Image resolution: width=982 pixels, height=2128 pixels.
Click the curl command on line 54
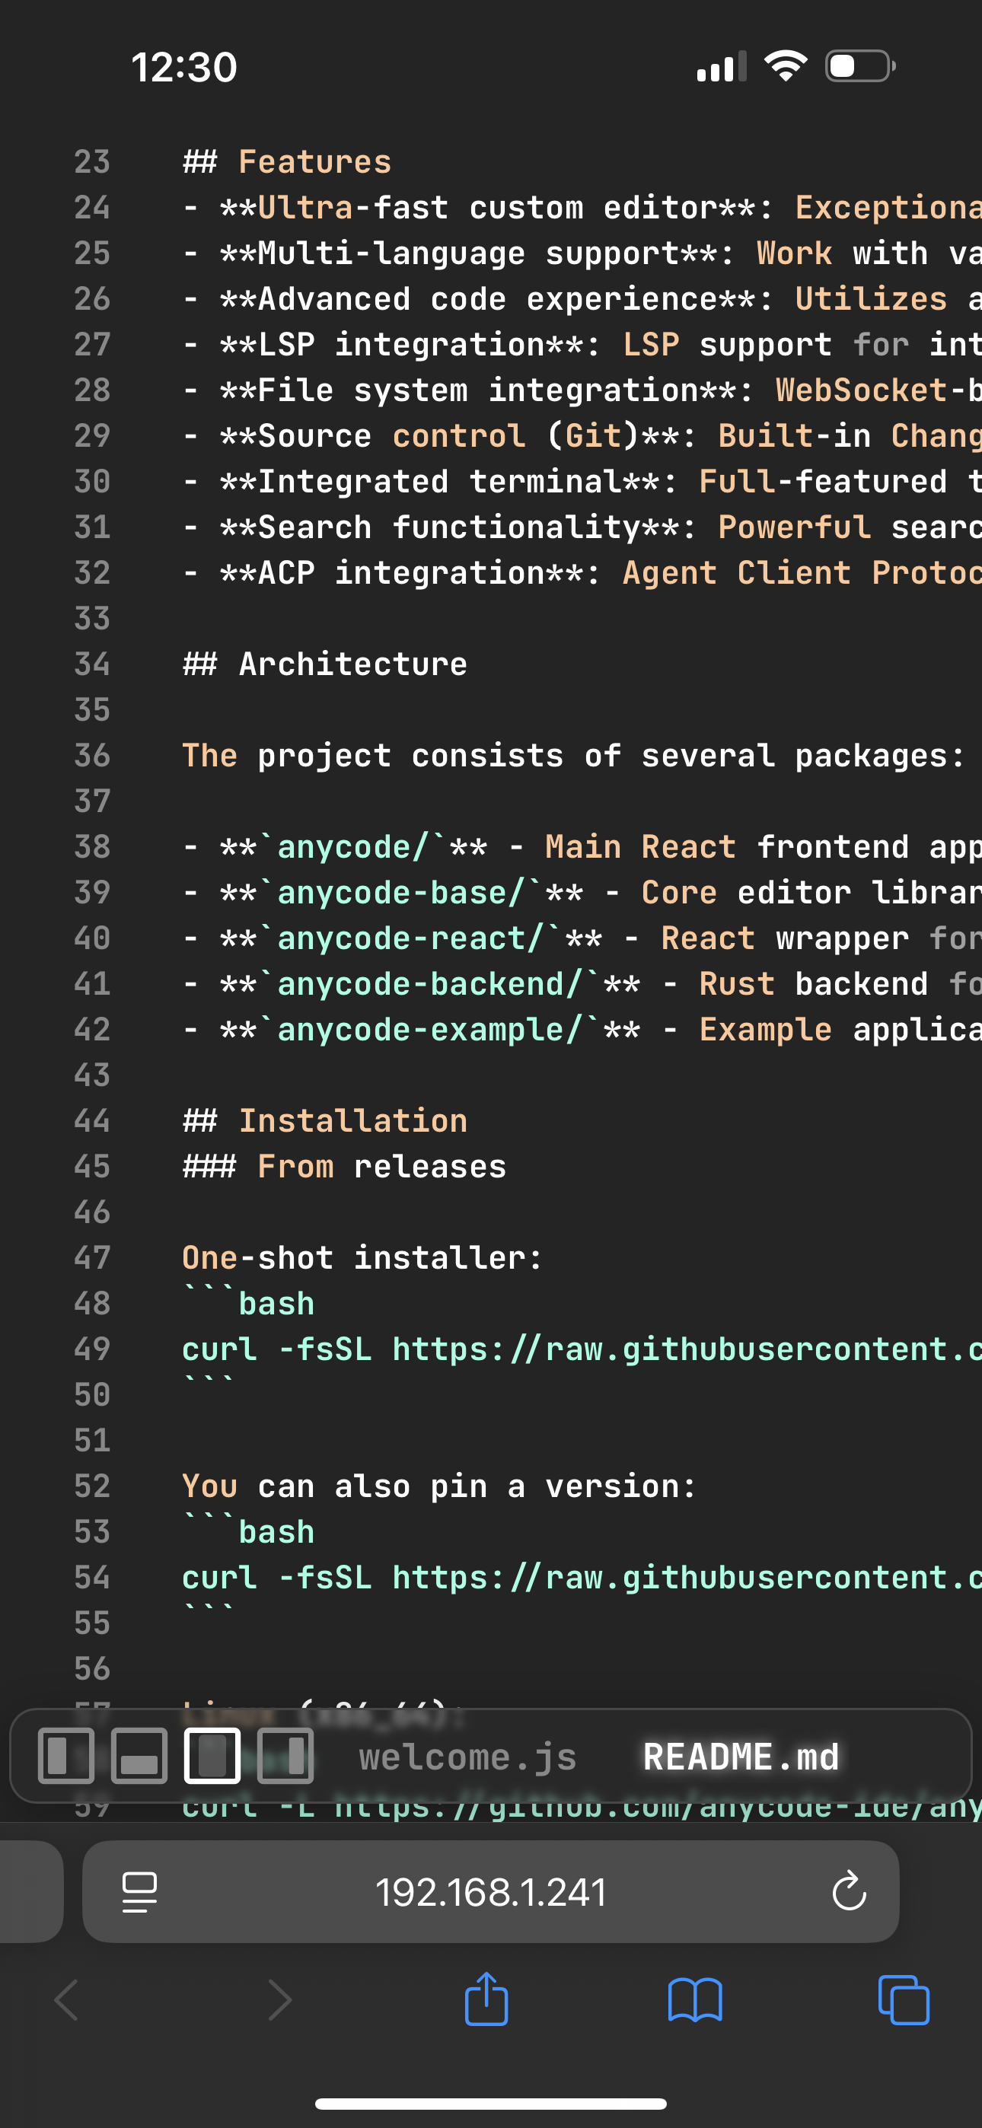point(582,1578)
